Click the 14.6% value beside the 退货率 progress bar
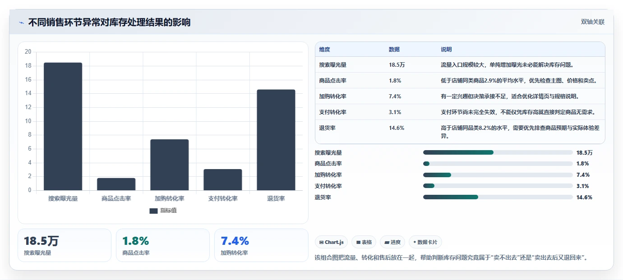Viewport: 623px width, 280px height. tap(584, 197)
